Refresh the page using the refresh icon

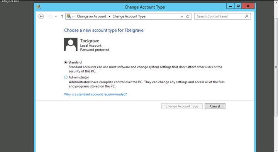point(188,17)
